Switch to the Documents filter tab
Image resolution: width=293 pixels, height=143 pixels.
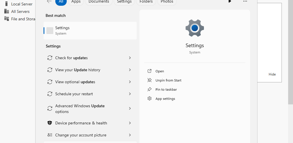(x=99, y=2)
